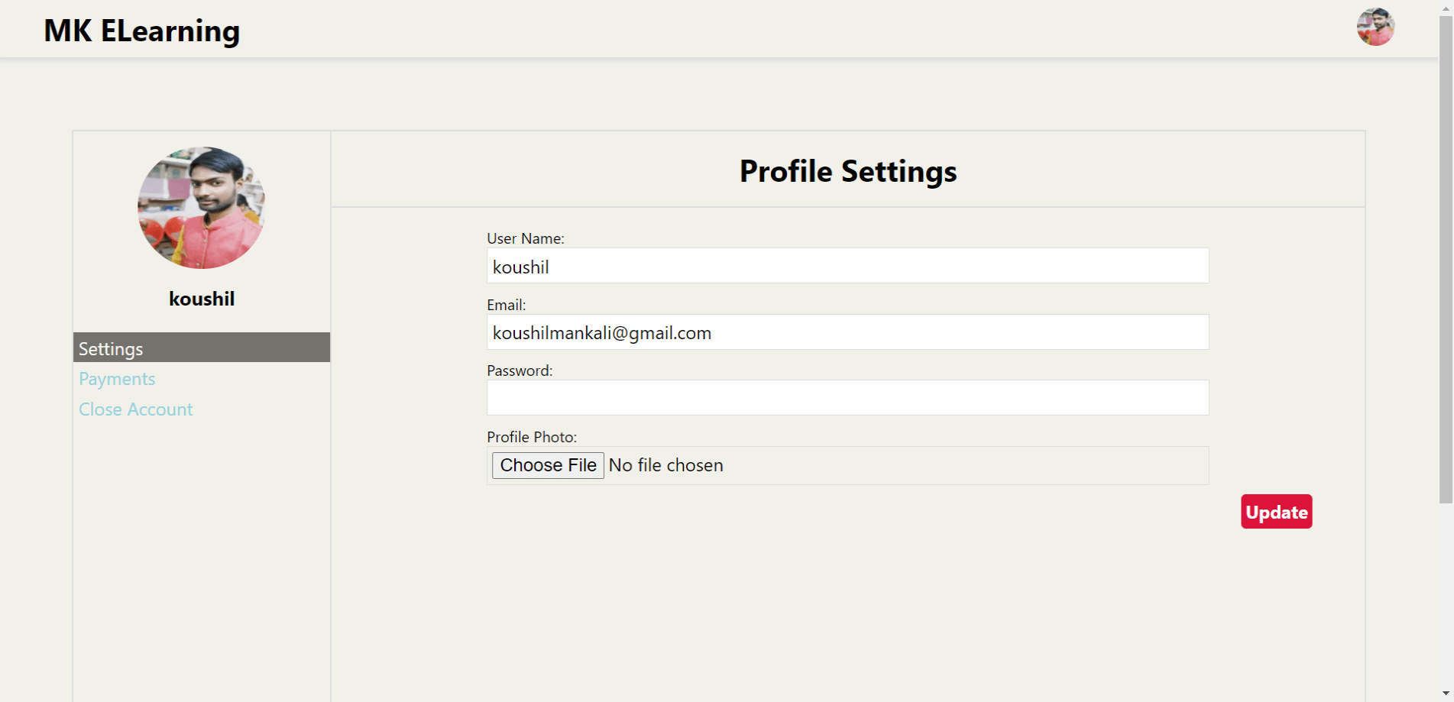Viewport: 1454px width, 702px height.
Task: Click the red Update button
Action: point(1276,512)
